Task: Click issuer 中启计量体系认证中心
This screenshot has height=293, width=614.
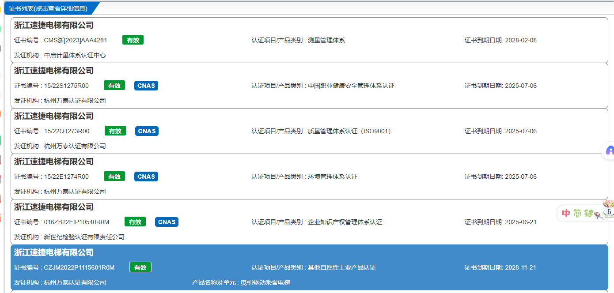Action: (75, 55)
